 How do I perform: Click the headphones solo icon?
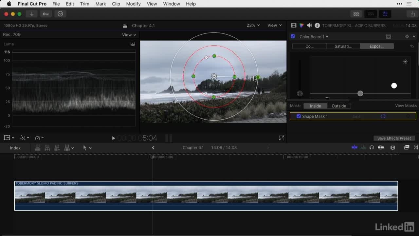[x=372, y=147]
